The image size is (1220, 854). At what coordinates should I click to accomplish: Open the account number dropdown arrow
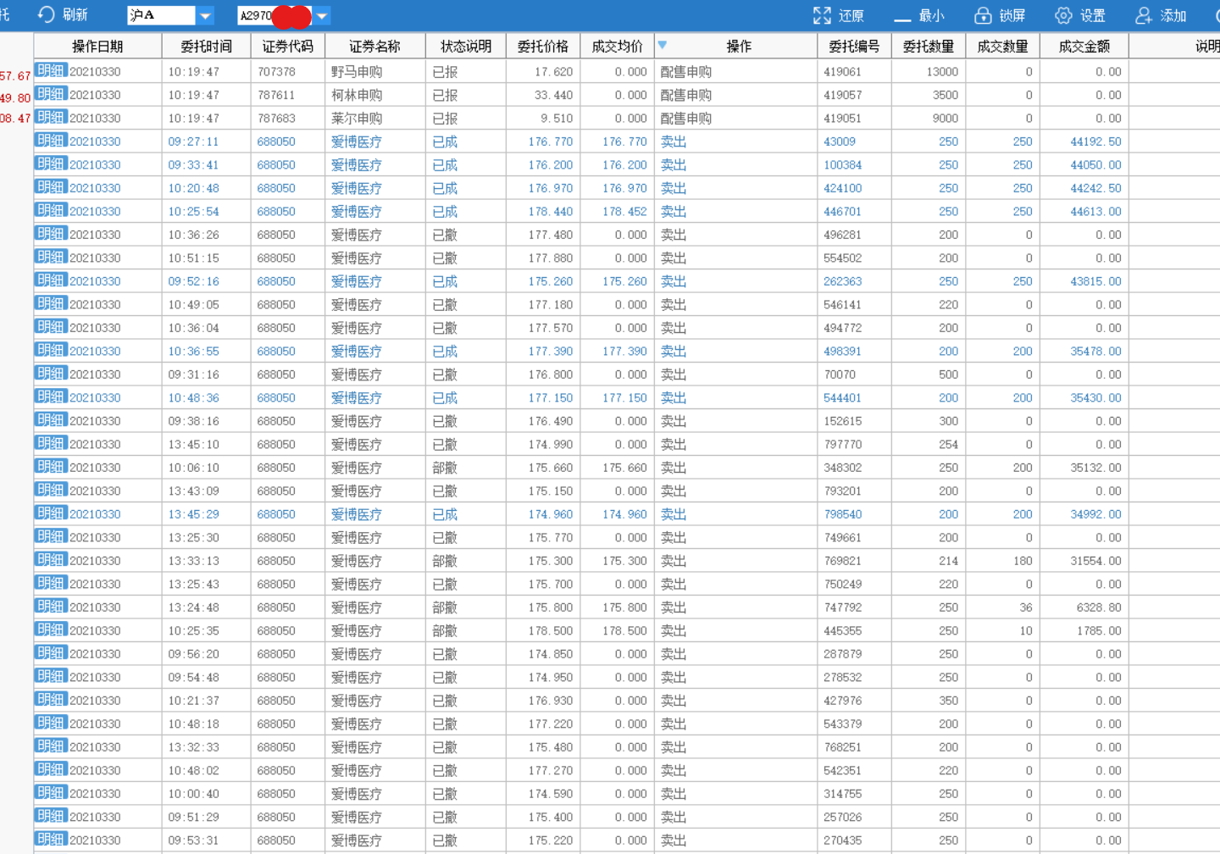pyautogui.click(x=322, y=15)
